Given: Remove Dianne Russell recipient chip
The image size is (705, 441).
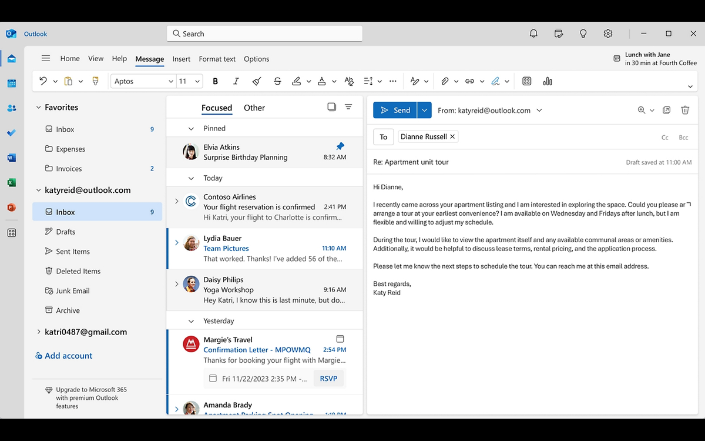Looking at the screenshot, I should point(452,136).
